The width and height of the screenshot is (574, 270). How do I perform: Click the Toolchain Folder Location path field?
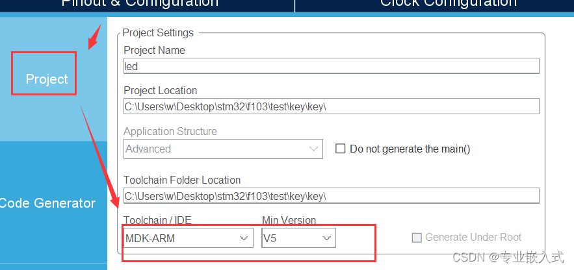coord(331,196)
